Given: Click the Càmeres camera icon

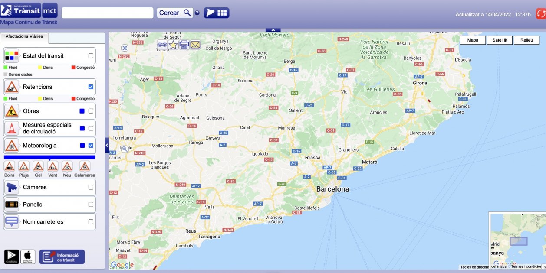Looking at the screenshot, I should pos(12,187).
